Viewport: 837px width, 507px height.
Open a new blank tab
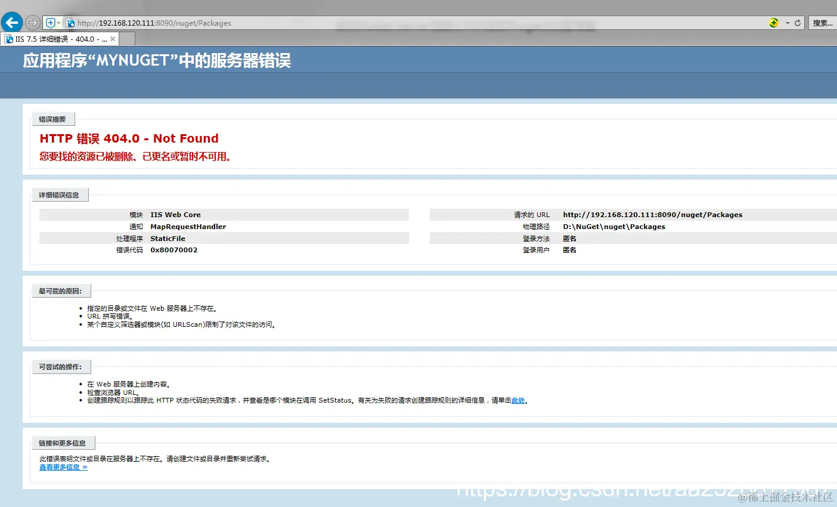128,39
